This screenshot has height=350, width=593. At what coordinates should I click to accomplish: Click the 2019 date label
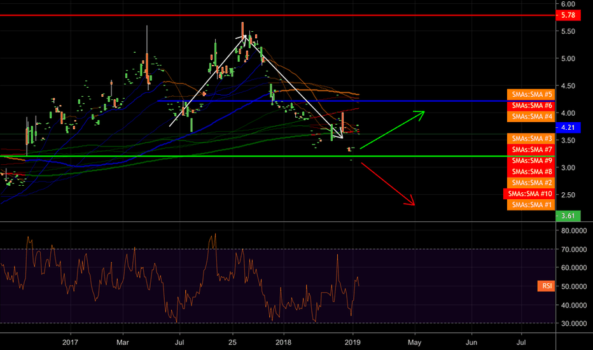(x=352, y=342)
